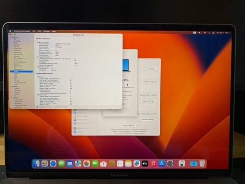Viewport: 245px width, 184px height.
Task: Collapse the Hardware section in sidebar
Action: click(x=11, y=37)
